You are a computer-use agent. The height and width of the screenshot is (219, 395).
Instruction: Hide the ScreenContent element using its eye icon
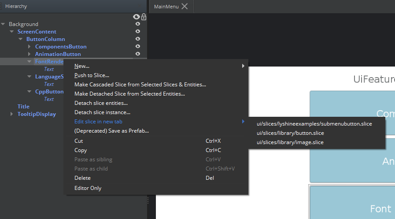click(x=138, y=32)
